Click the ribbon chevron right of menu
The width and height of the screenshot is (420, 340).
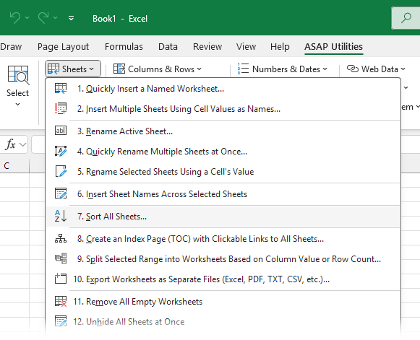click(406, 87)
